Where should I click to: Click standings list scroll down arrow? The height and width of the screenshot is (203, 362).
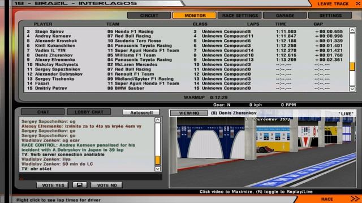[x=352, y=89]
